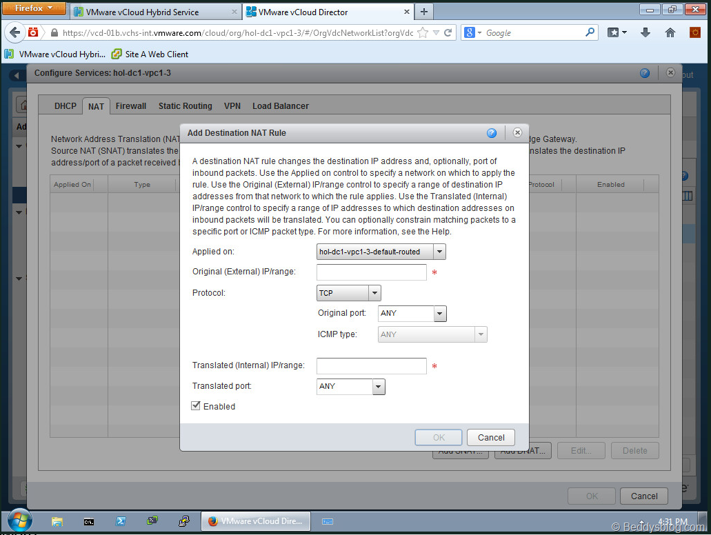Click OK at bottom of Configure Services
Screen dimensions: 711x535
592,496
